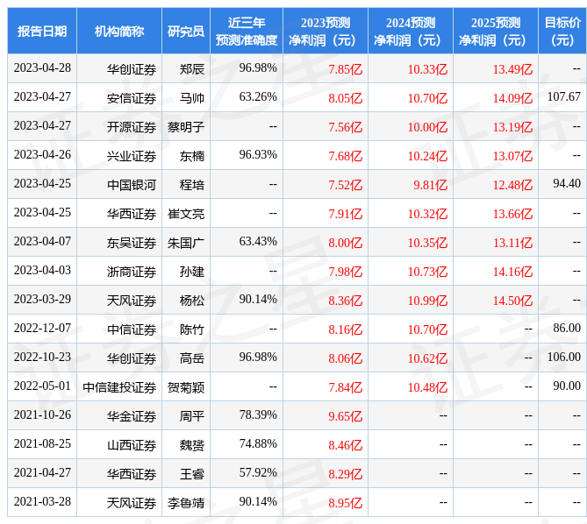Click researcher name 李鲁靖
This screenshot has width=587, height=524.
(186, 503)
